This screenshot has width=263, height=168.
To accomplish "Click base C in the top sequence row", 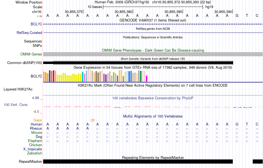I will point(257,15).
